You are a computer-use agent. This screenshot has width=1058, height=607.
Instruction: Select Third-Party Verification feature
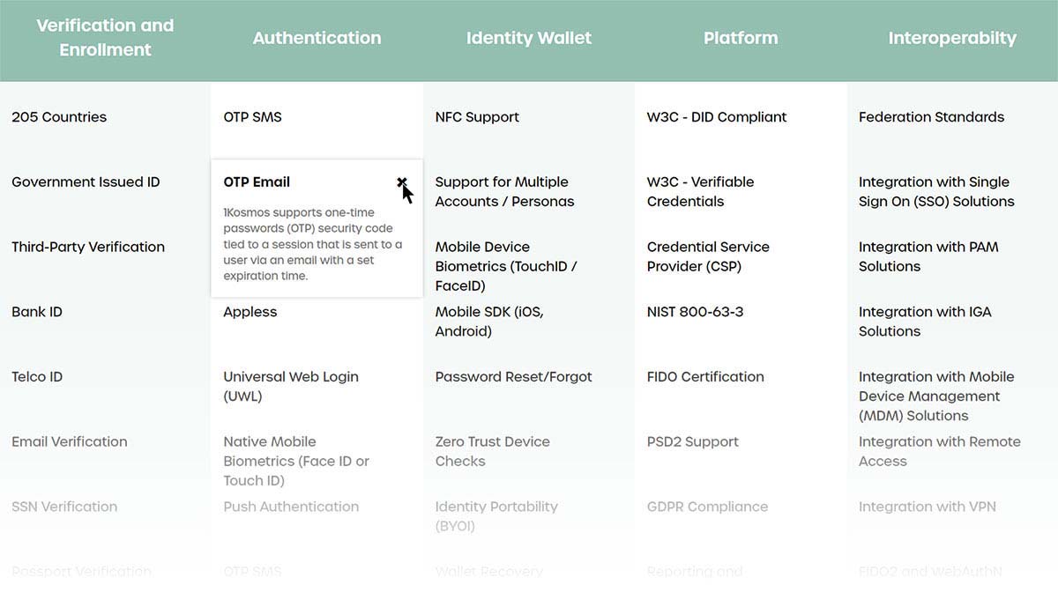[x=88, y=247]
